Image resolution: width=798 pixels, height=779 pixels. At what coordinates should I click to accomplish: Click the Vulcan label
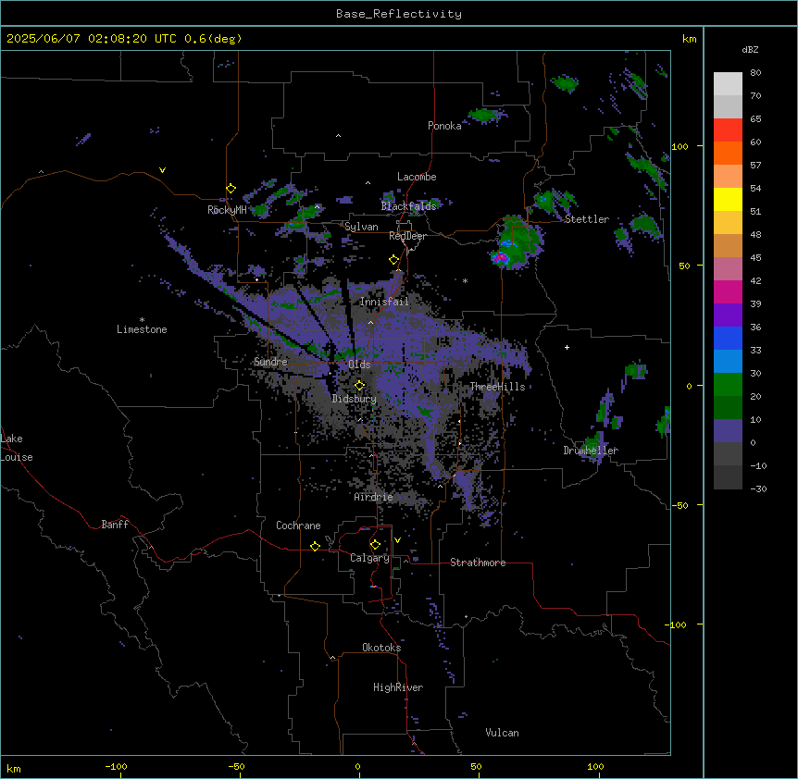(x=503, y=733)
